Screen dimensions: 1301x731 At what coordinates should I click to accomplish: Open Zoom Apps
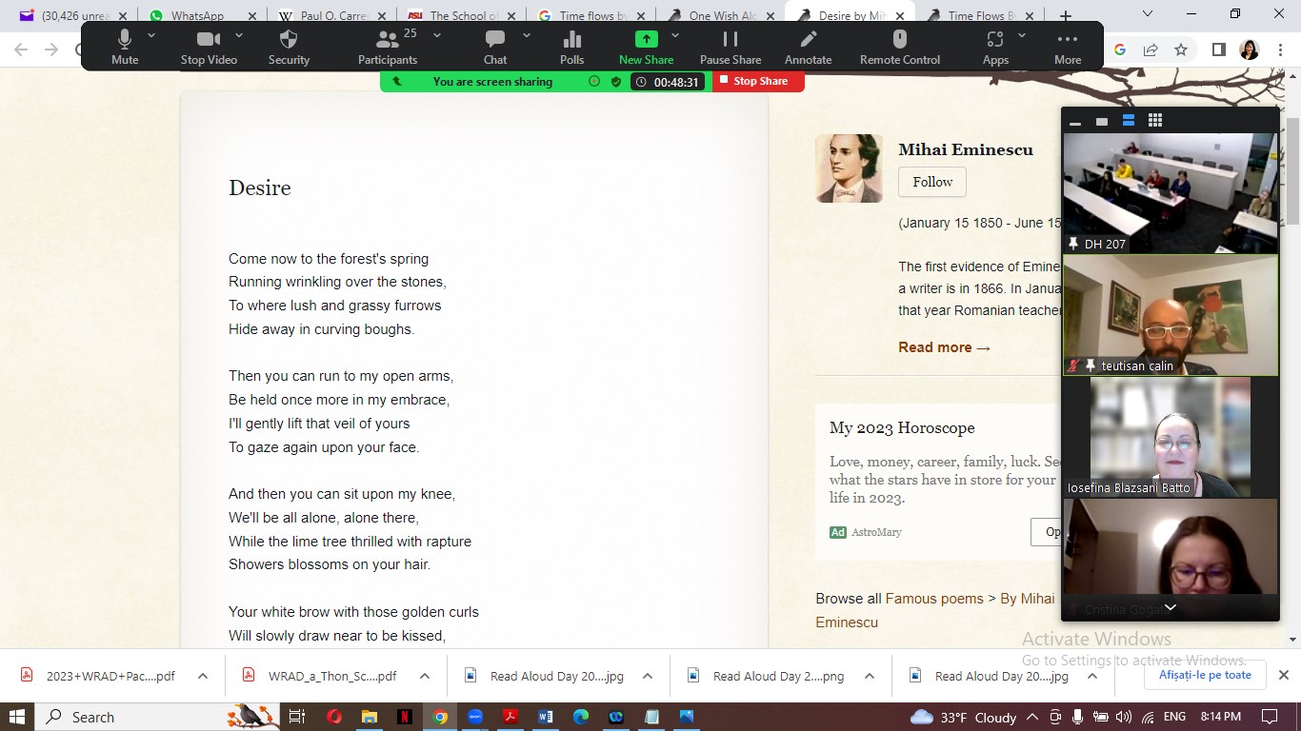pyautogui.click(x=995, y=46)
